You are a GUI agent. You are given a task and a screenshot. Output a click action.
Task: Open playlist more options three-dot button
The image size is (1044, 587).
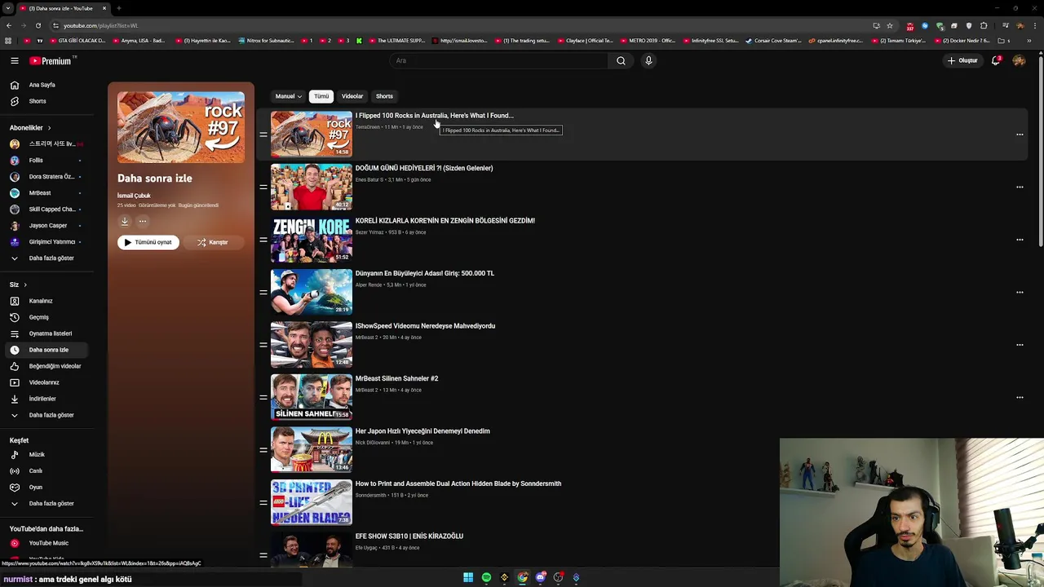tap(143, 221)
